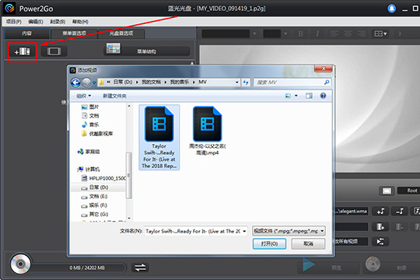Click the swap disc type arrows button
The height and width of the screenshot is (280, 420).
pyautogui.click(x=140, y=268)
